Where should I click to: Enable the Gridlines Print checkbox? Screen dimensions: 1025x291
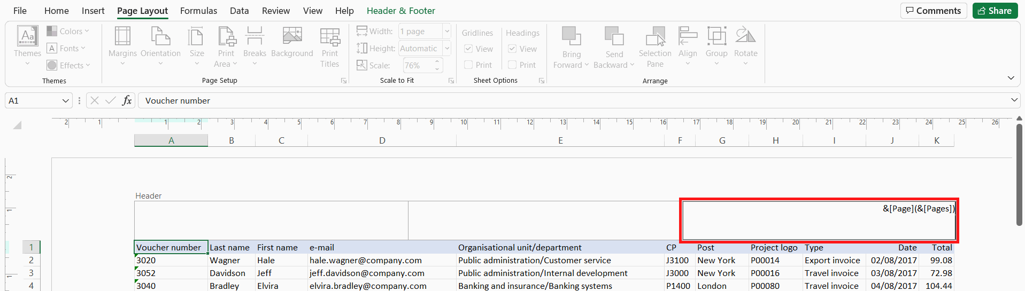point(468,65)
